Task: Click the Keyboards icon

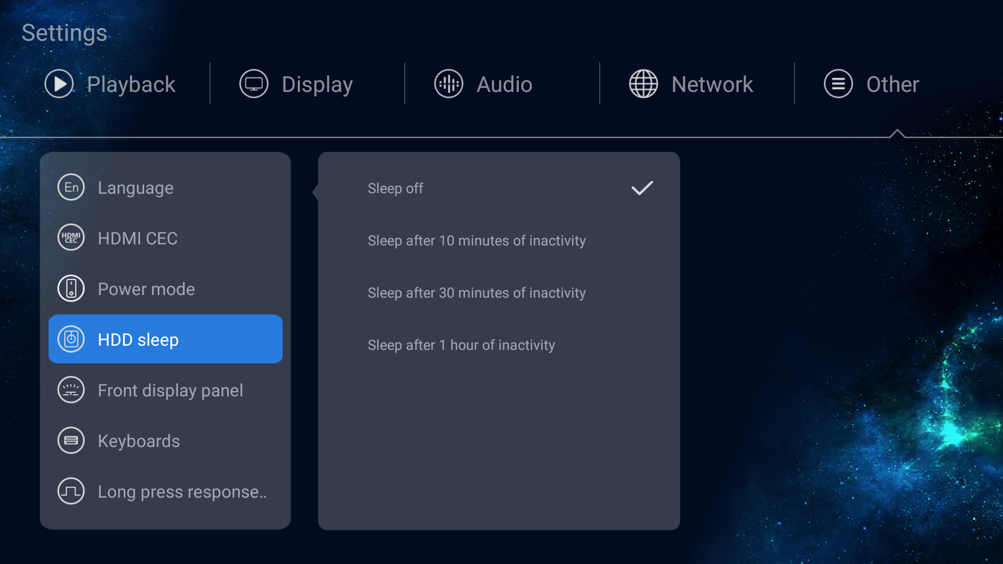Action: pos(71,440)
